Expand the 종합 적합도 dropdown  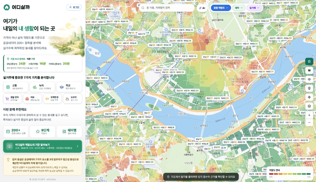[x=221, y=8]
